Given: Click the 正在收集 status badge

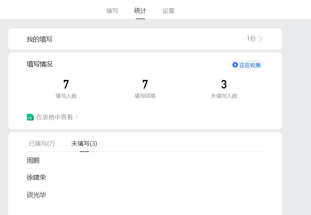Looking at the screenshot, I should coord(247,65).
